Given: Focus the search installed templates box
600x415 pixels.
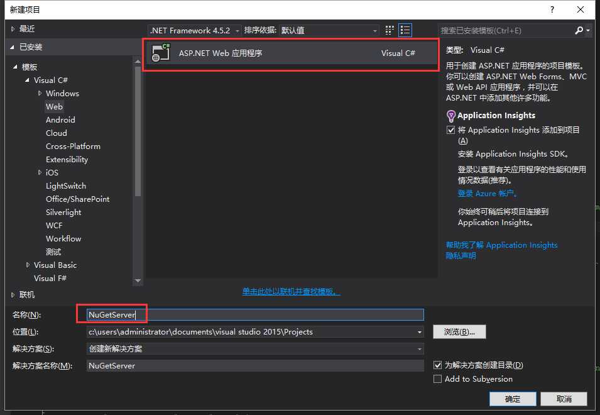Looking at the screenshot, I should click(x=506, y=31).
